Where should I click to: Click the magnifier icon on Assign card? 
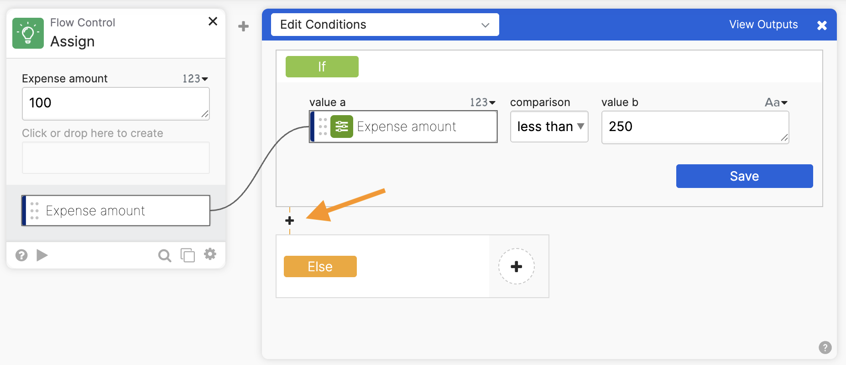tap(164, 256)
